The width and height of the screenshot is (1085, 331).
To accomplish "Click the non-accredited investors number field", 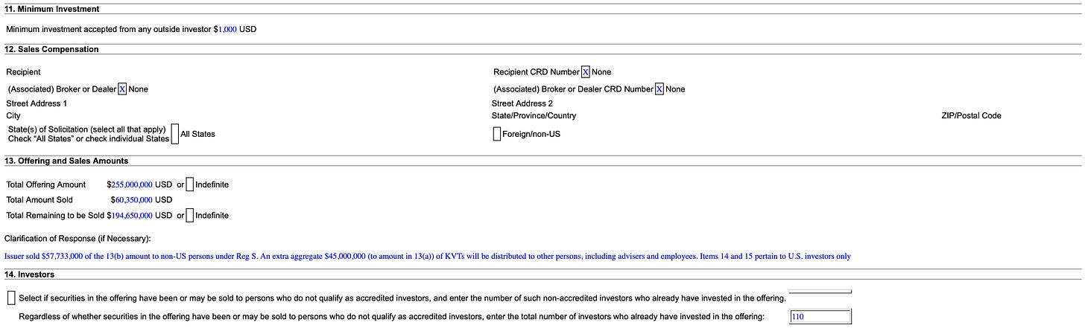I will [x=820, y=291].
